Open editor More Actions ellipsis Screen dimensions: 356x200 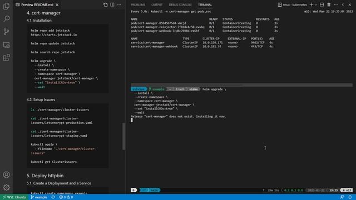tap(119, 5)
